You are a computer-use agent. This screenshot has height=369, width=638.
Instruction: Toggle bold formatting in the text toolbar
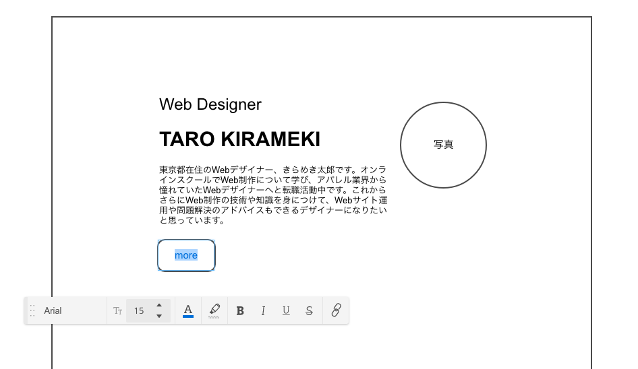(x=240, y=310)
